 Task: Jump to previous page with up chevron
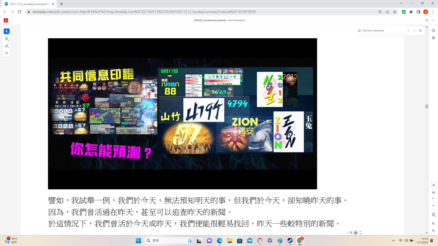(433, 198)
